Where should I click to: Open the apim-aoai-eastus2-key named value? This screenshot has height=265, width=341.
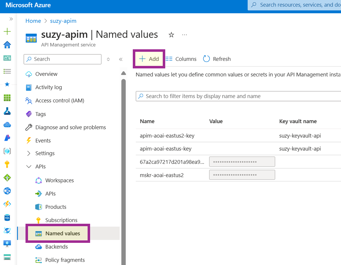coord(167,136)
